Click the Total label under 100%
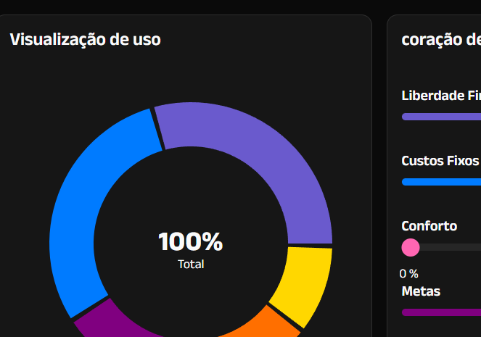Viewport: 481px width, 337px height. tap(191, 265)
